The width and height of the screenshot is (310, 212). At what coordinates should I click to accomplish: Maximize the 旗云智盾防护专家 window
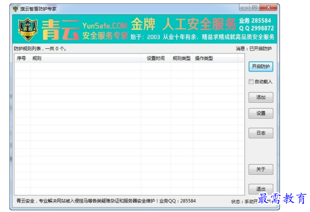[x=255, y=7]
